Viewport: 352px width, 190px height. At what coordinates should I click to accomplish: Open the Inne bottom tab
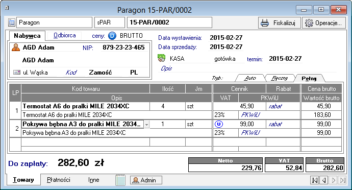click(94, 180)
